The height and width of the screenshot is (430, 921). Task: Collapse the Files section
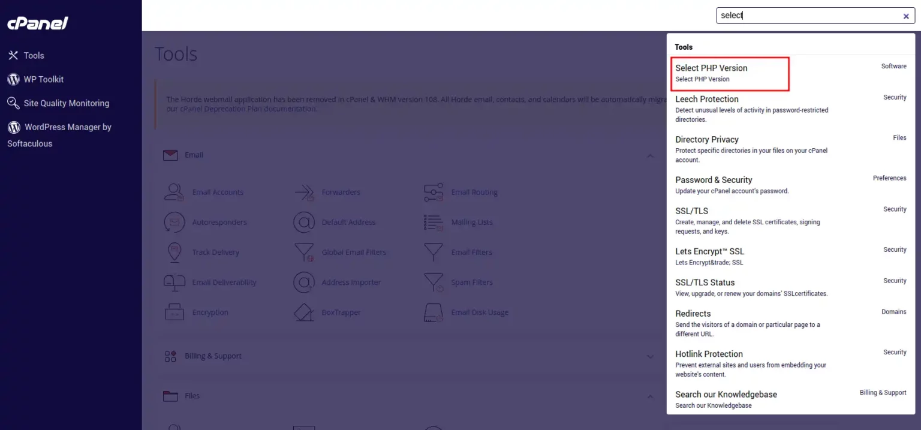[651, 396]
